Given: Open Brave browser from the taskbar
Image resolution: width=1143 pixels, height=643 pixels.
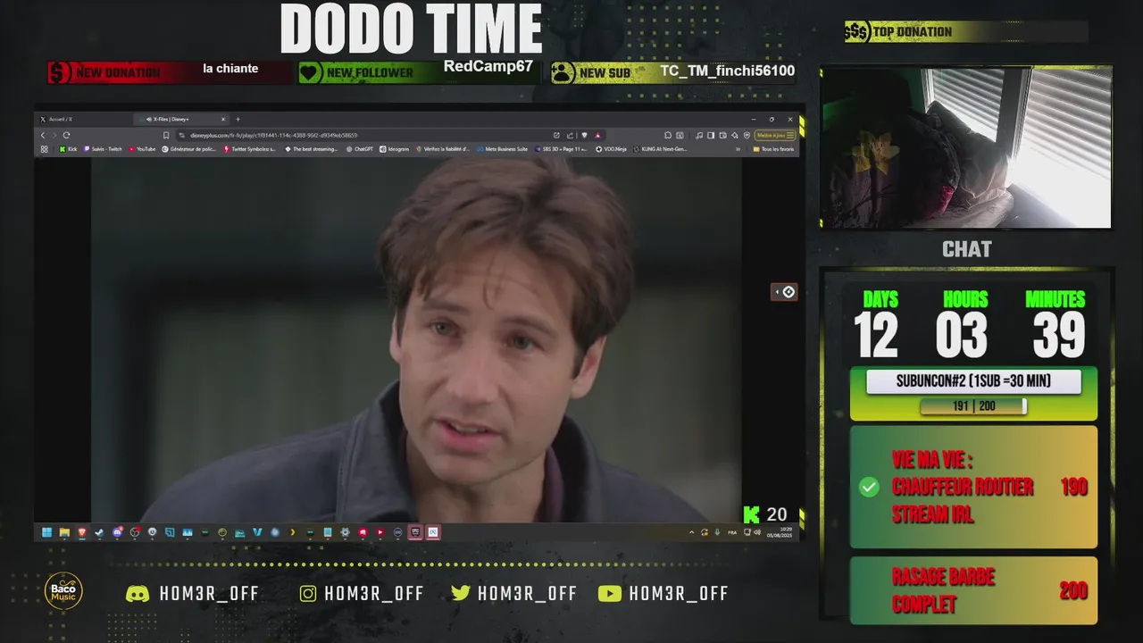Looking at the screenshot, I should [82, 532].
